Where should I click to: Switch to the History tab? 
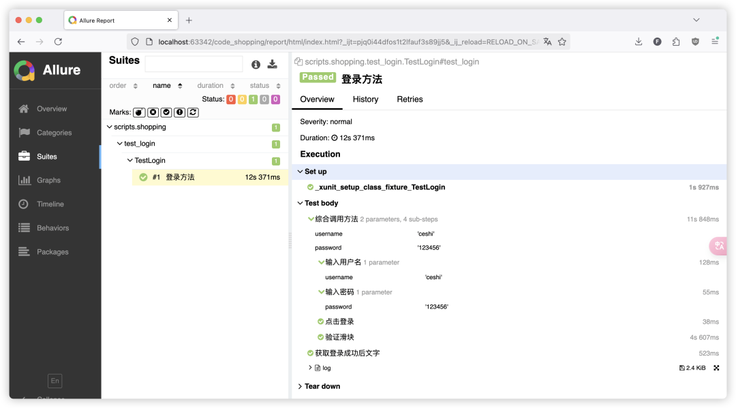click(x=365, y=99)
